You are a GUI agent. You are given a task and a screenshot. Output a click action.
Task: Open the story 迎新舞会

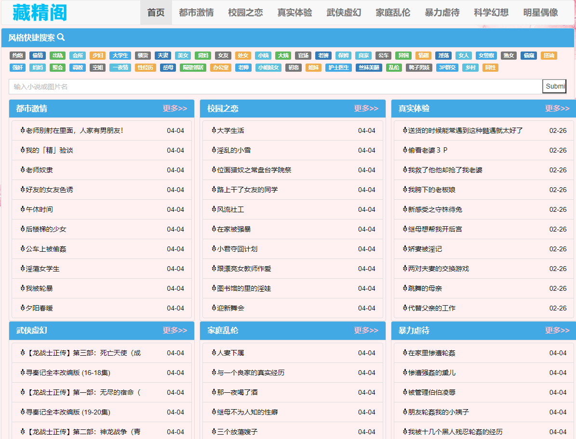coord(230,308)
